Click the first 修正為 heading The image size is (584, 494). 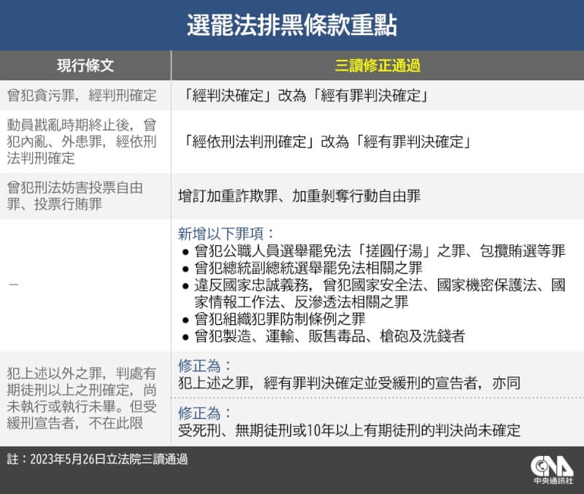[204, 365]
